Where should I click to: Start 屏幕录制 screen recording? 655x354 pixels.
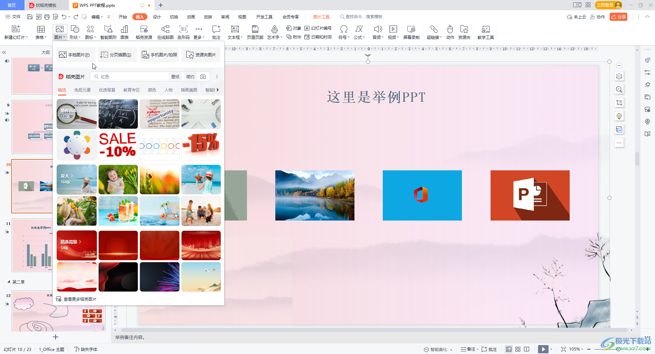(x=411, y=32)
